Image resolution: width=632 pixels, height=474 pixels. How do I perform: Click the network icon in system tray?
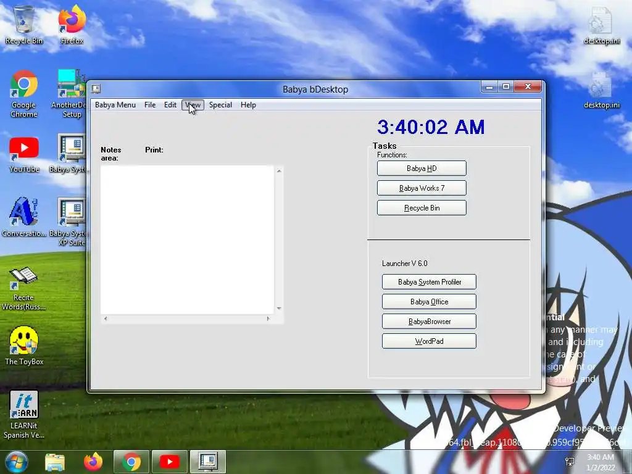pyautogui.click(x=570, y=462)
